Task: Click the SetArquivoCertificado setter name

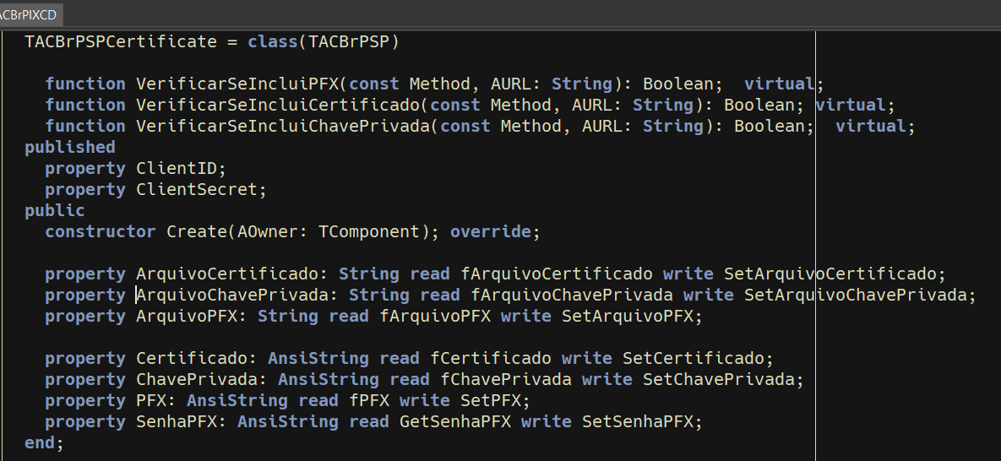Action: point(830,274)
